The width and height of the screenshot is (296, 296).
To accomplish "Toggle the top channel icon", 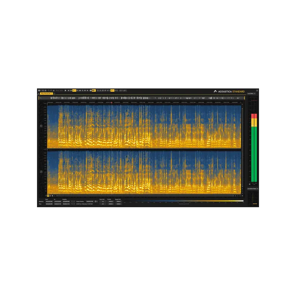I will [x=41, y=126].
